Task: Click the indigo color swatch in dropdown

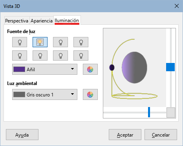Action: pyautogui.click(x=19, y=69)
